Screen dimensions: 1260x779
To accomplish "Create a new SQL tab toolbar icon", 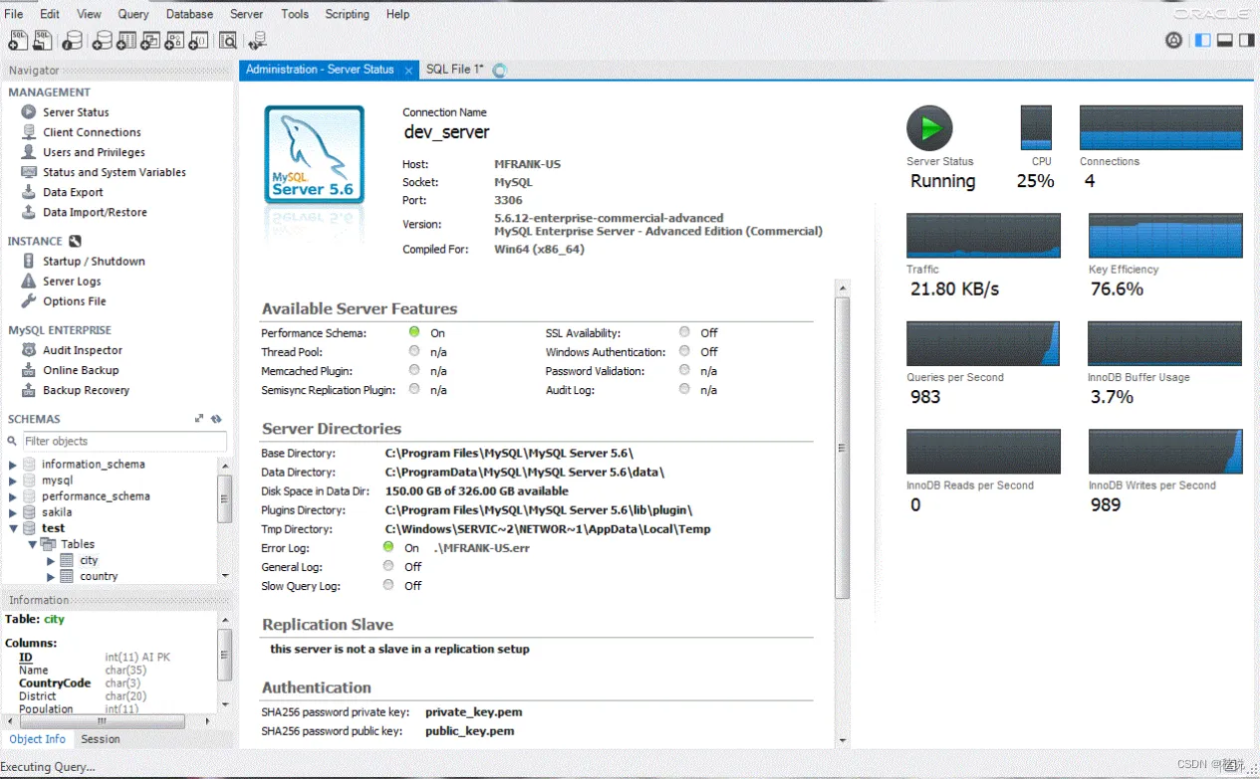I will (18, 41).
